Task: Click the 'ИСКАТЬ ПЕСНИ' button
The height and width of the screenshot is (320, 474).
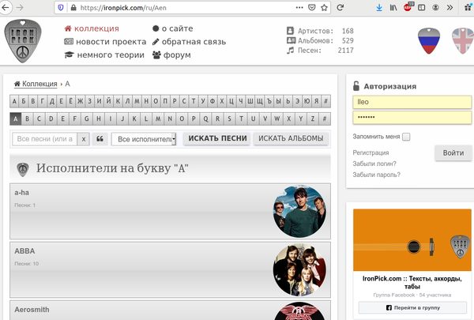Action: (x=217, y=138)
